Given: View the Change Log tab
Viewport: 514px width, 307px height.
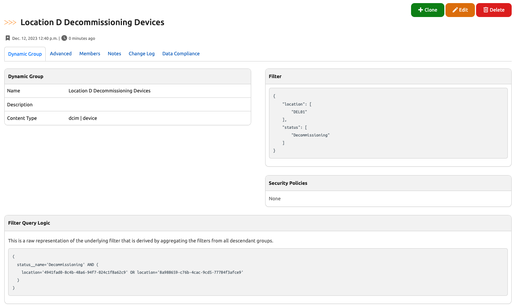Looking at the screenshot, I should coord(142,54).
